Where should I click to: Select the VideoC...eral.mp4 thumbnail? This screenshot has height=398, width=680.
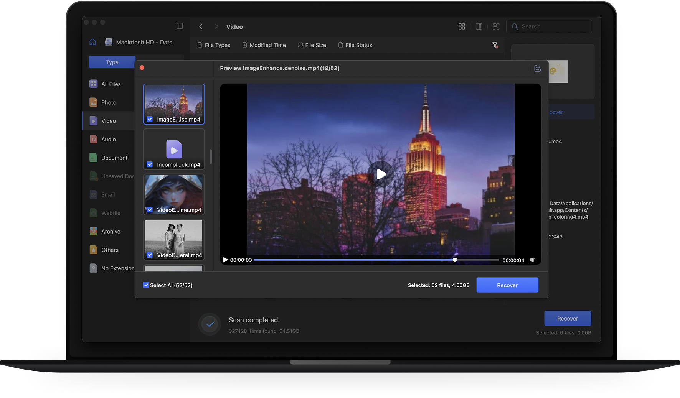pyautogui.click(x=174, y=236)
